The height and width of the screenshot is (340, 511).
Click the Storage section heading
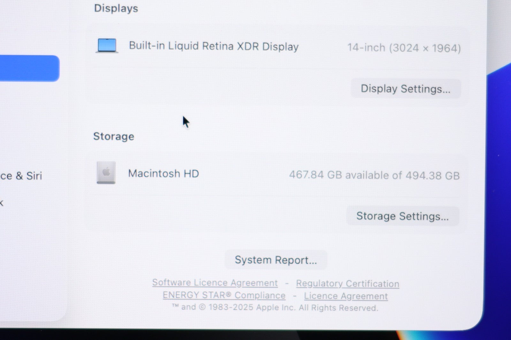coord(114,137)
